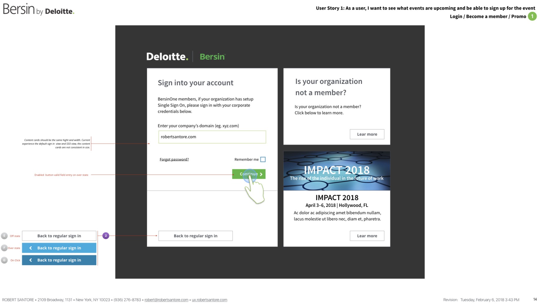Screen dimensions: 540x304
Task: Click the IMPACT 2018 event title below the banner
Action: point(337,197)
